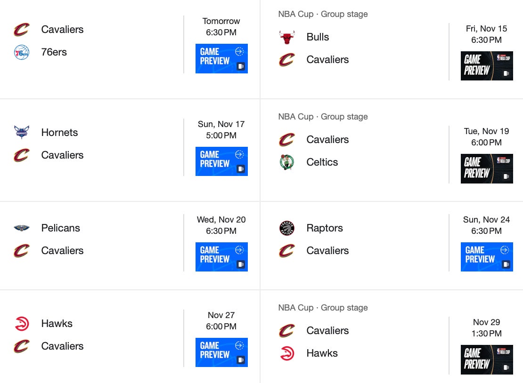The height and width of the screenshot is (383, 523).
Task: Open Game Preview for Sun, Nov 17 game
Action: point(221,161)
